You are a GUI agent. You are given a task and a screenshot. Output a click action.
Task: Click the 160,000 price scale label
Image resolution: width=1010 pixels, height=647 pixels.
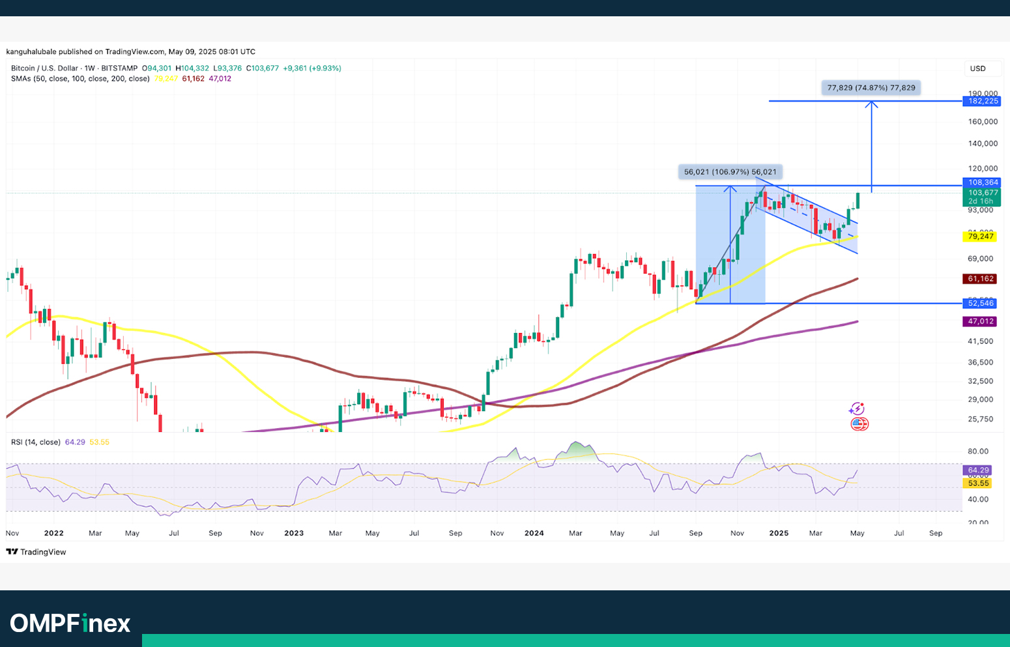pos(983,122)
